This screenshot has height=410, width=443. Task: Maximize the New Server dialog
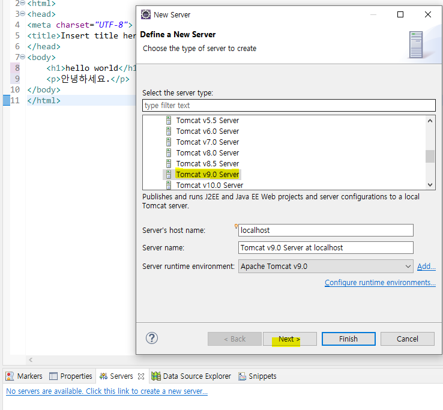(400, 14)
